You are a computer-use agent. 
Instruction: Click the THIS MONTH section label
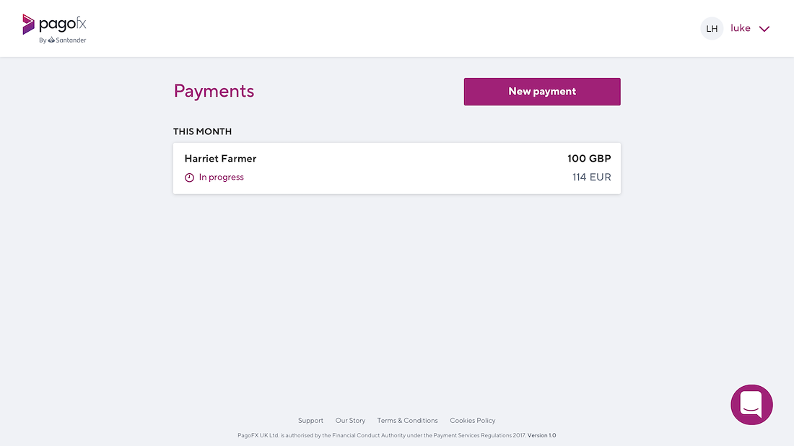(x=203, y=131)
